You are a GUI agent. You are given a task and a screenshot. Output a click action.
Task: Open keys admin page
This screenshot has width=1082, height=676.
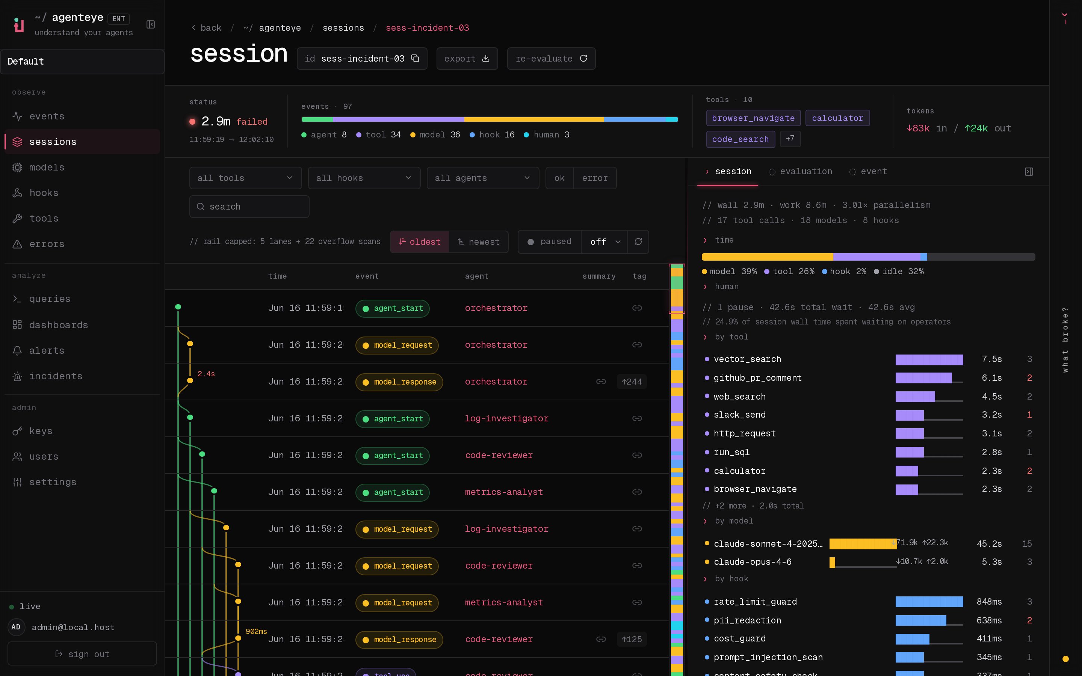tap(82, 431)
